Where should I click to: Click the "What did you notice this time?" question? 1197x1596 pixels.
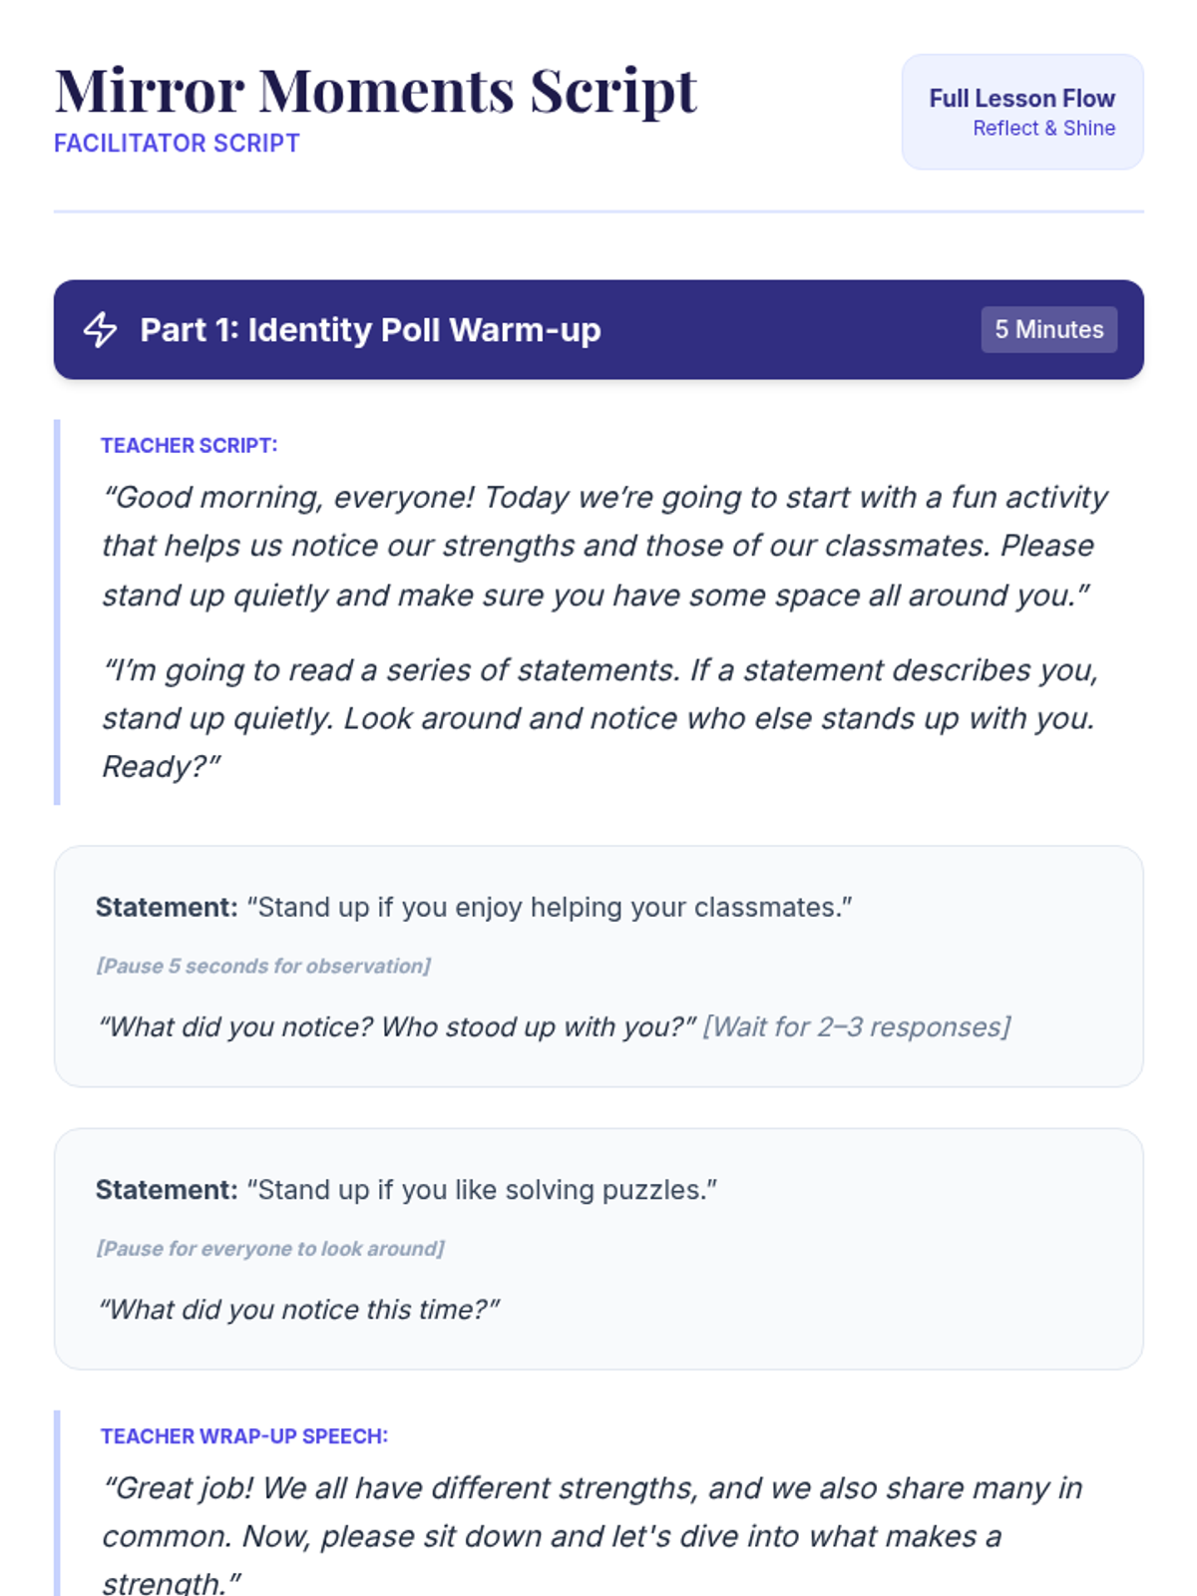(298, 1310)
